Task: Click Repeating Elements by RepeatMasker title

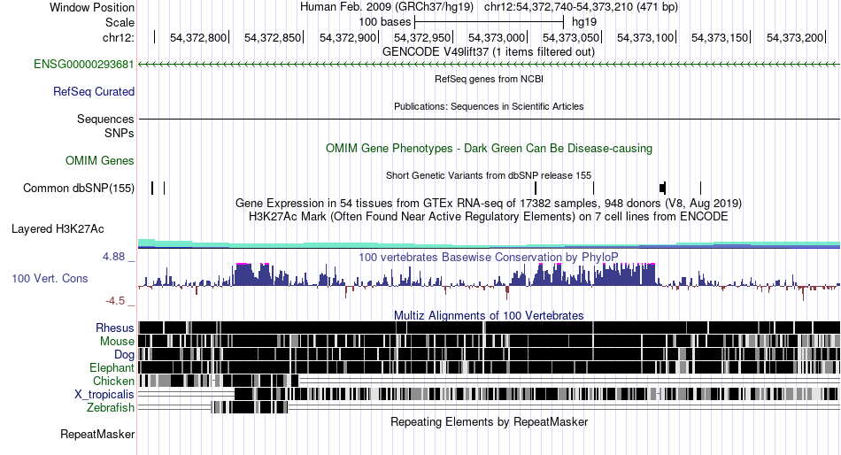Action: coord(489,422)
